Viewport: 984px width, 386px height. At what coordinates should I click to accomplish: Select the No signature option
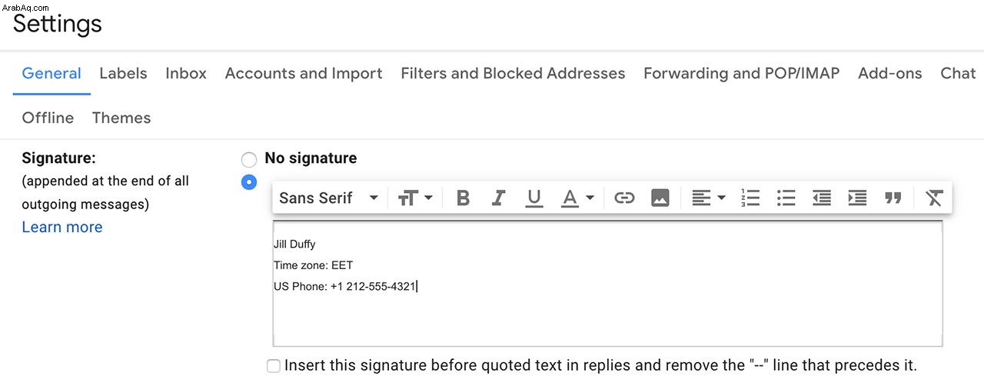[x=249, y=160]
